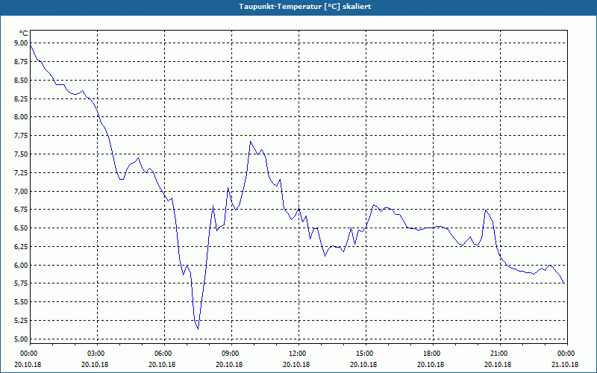Image resolution: width=597 pixels, height=373 pixels.
Task: Click the chart title 'Taupunkt-Temperatur [°C] skaliert'
Action: 305,7
